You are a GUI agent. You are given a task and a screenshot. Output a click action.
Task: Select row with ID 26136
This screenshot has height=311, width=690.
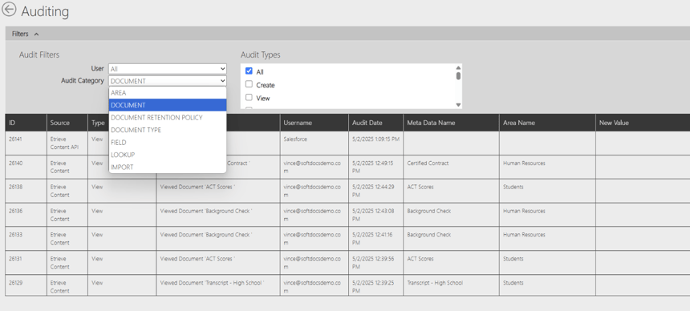tap(347, 215)
